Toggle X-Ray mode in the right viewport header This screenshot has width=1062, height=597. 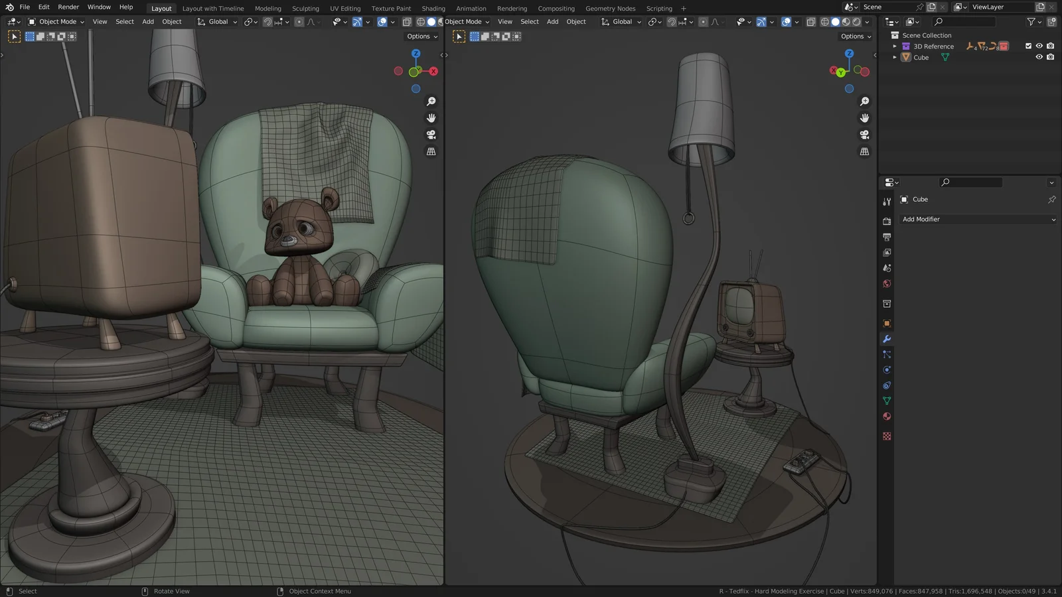tap(810, 22)
